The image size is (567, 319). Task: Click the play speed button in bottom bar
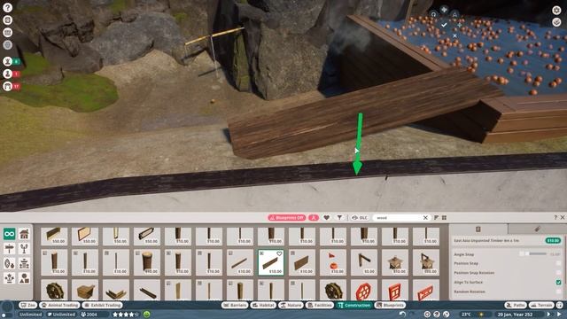(549, 315)
